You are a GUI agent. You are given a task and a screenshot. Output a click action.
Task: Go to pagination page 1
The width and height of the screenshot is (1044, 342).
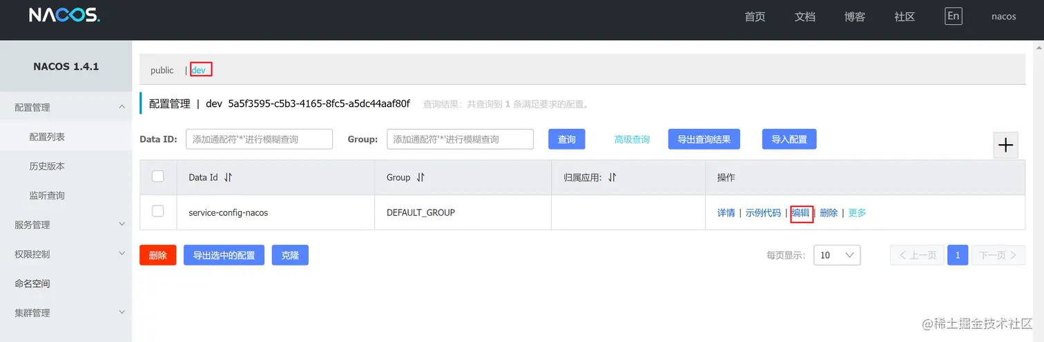pyautogui.click(x=958, y=255)
